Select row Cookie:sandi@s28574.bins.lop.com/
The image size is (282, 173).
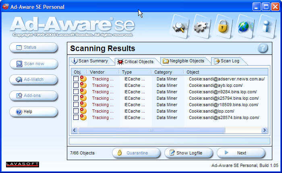(170, 117)
